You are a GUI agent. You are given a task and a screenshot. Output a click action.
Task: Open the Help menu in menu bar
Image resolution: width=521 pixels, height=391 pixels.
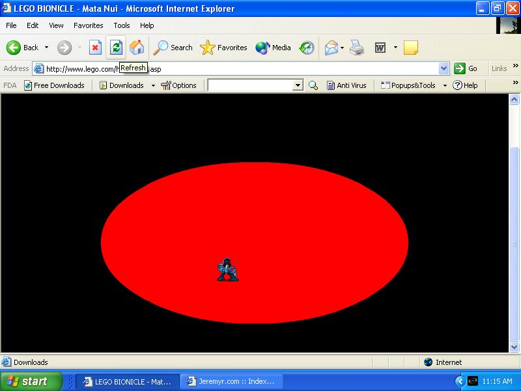(x=147, y=25)
